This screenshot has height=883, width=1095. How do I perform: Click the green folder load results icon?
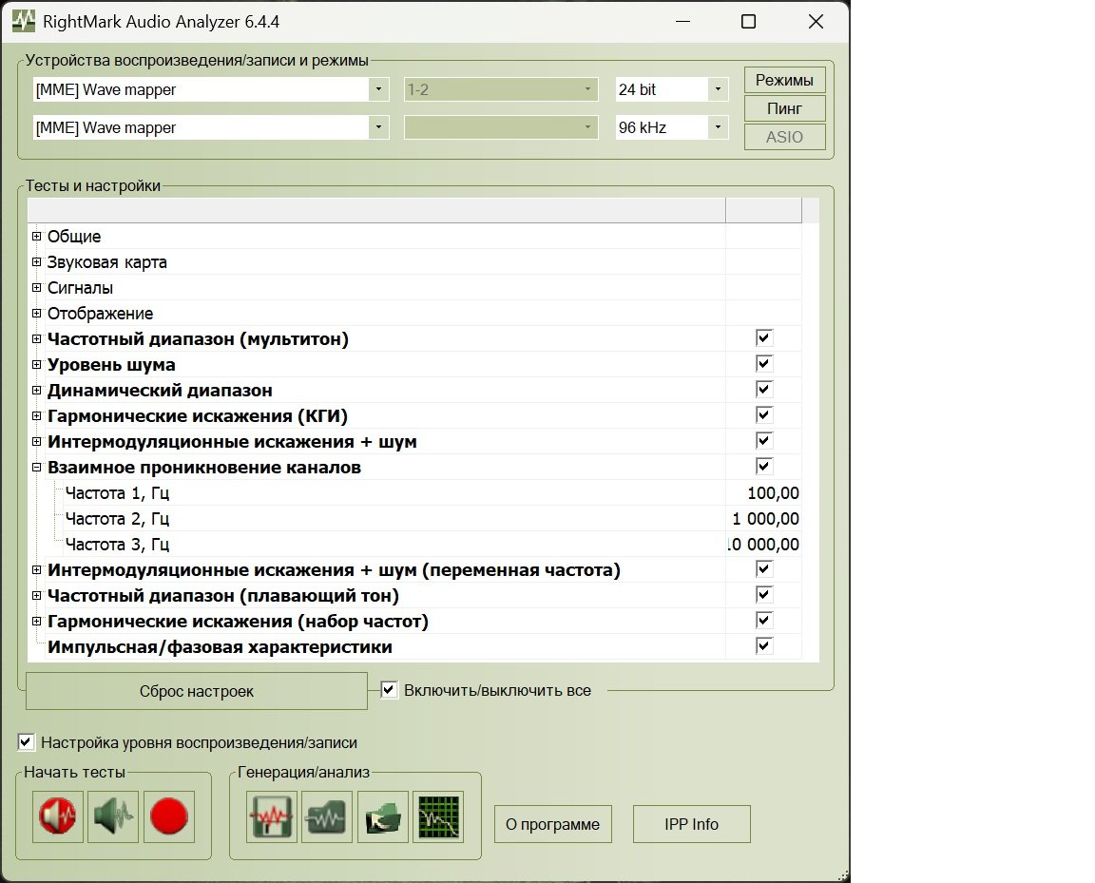click(x=383, y=816)
